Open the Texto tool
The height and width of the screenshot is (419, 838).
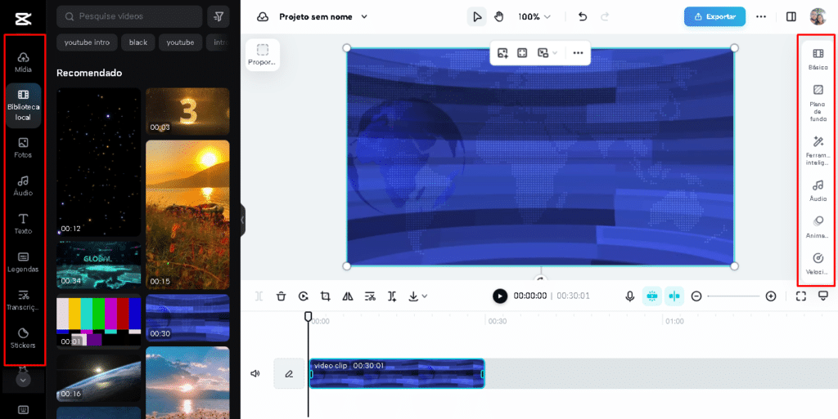pyautogui.click(x=24, y=225)
